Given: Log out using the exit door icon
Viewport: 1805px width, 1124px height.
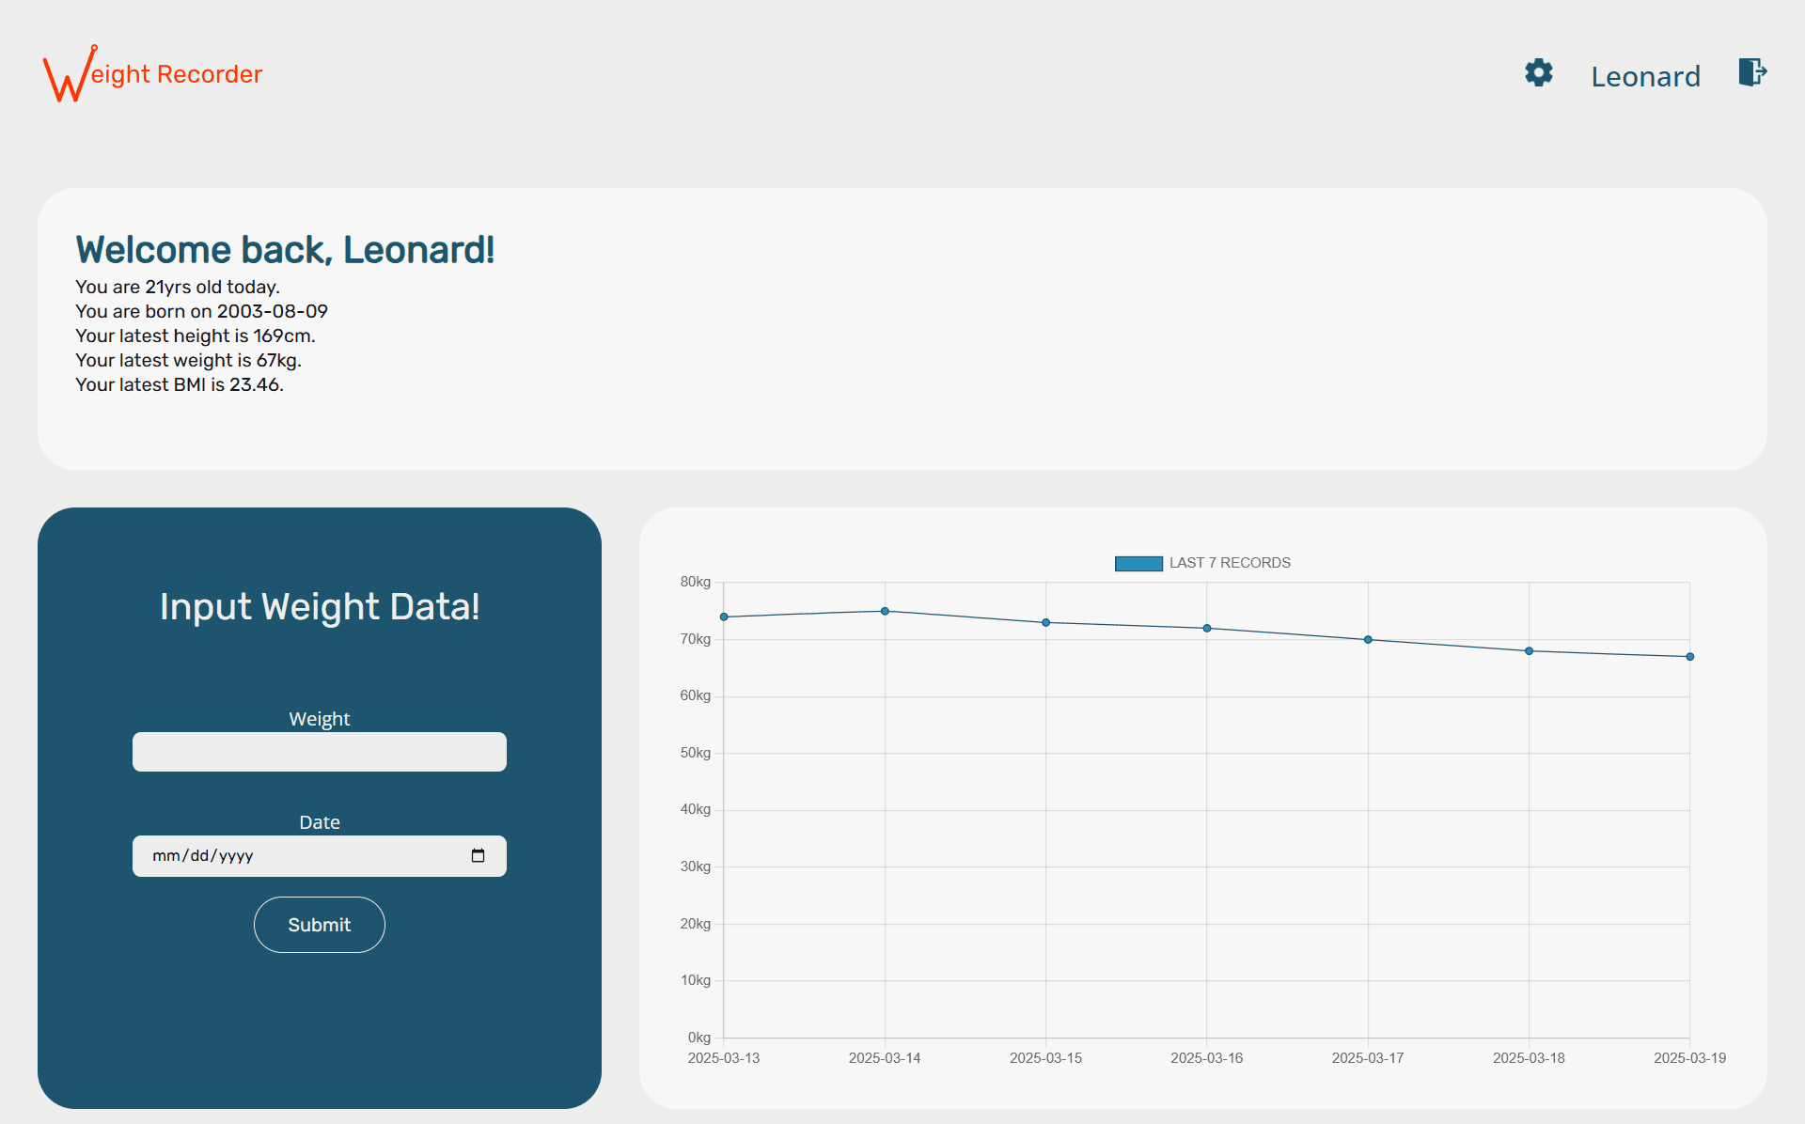Looking at the screenshot, I should [x=1750, y=72].
